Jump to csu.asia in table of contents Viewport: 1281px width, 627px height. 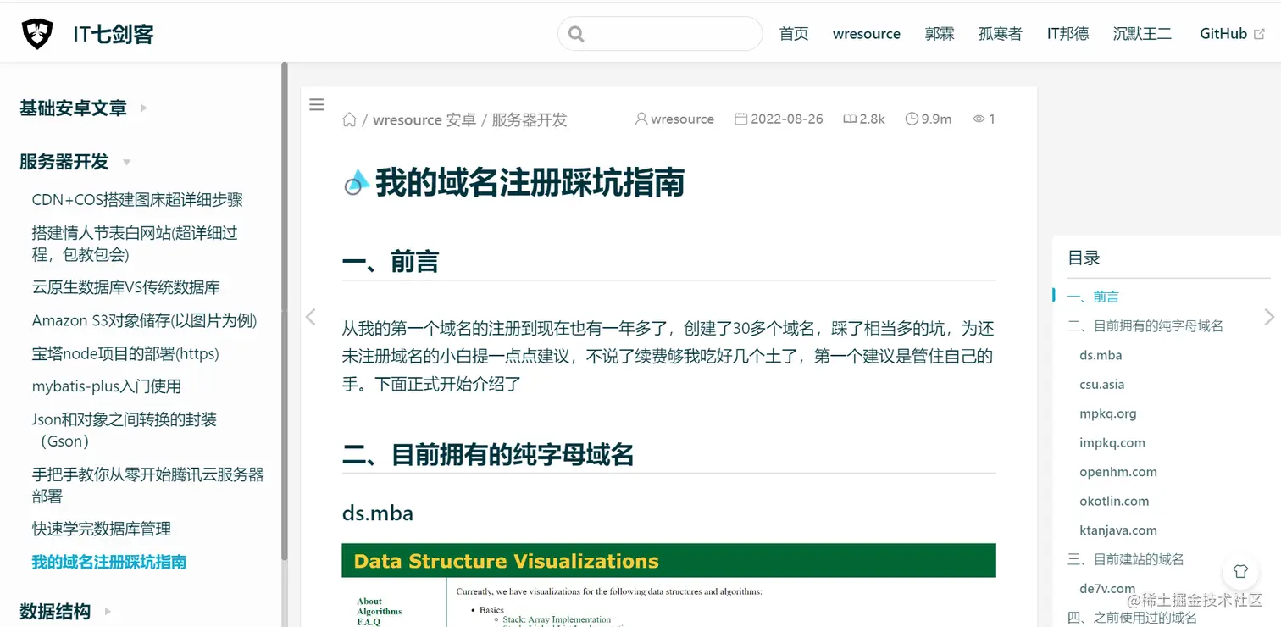click(1102, 384)
